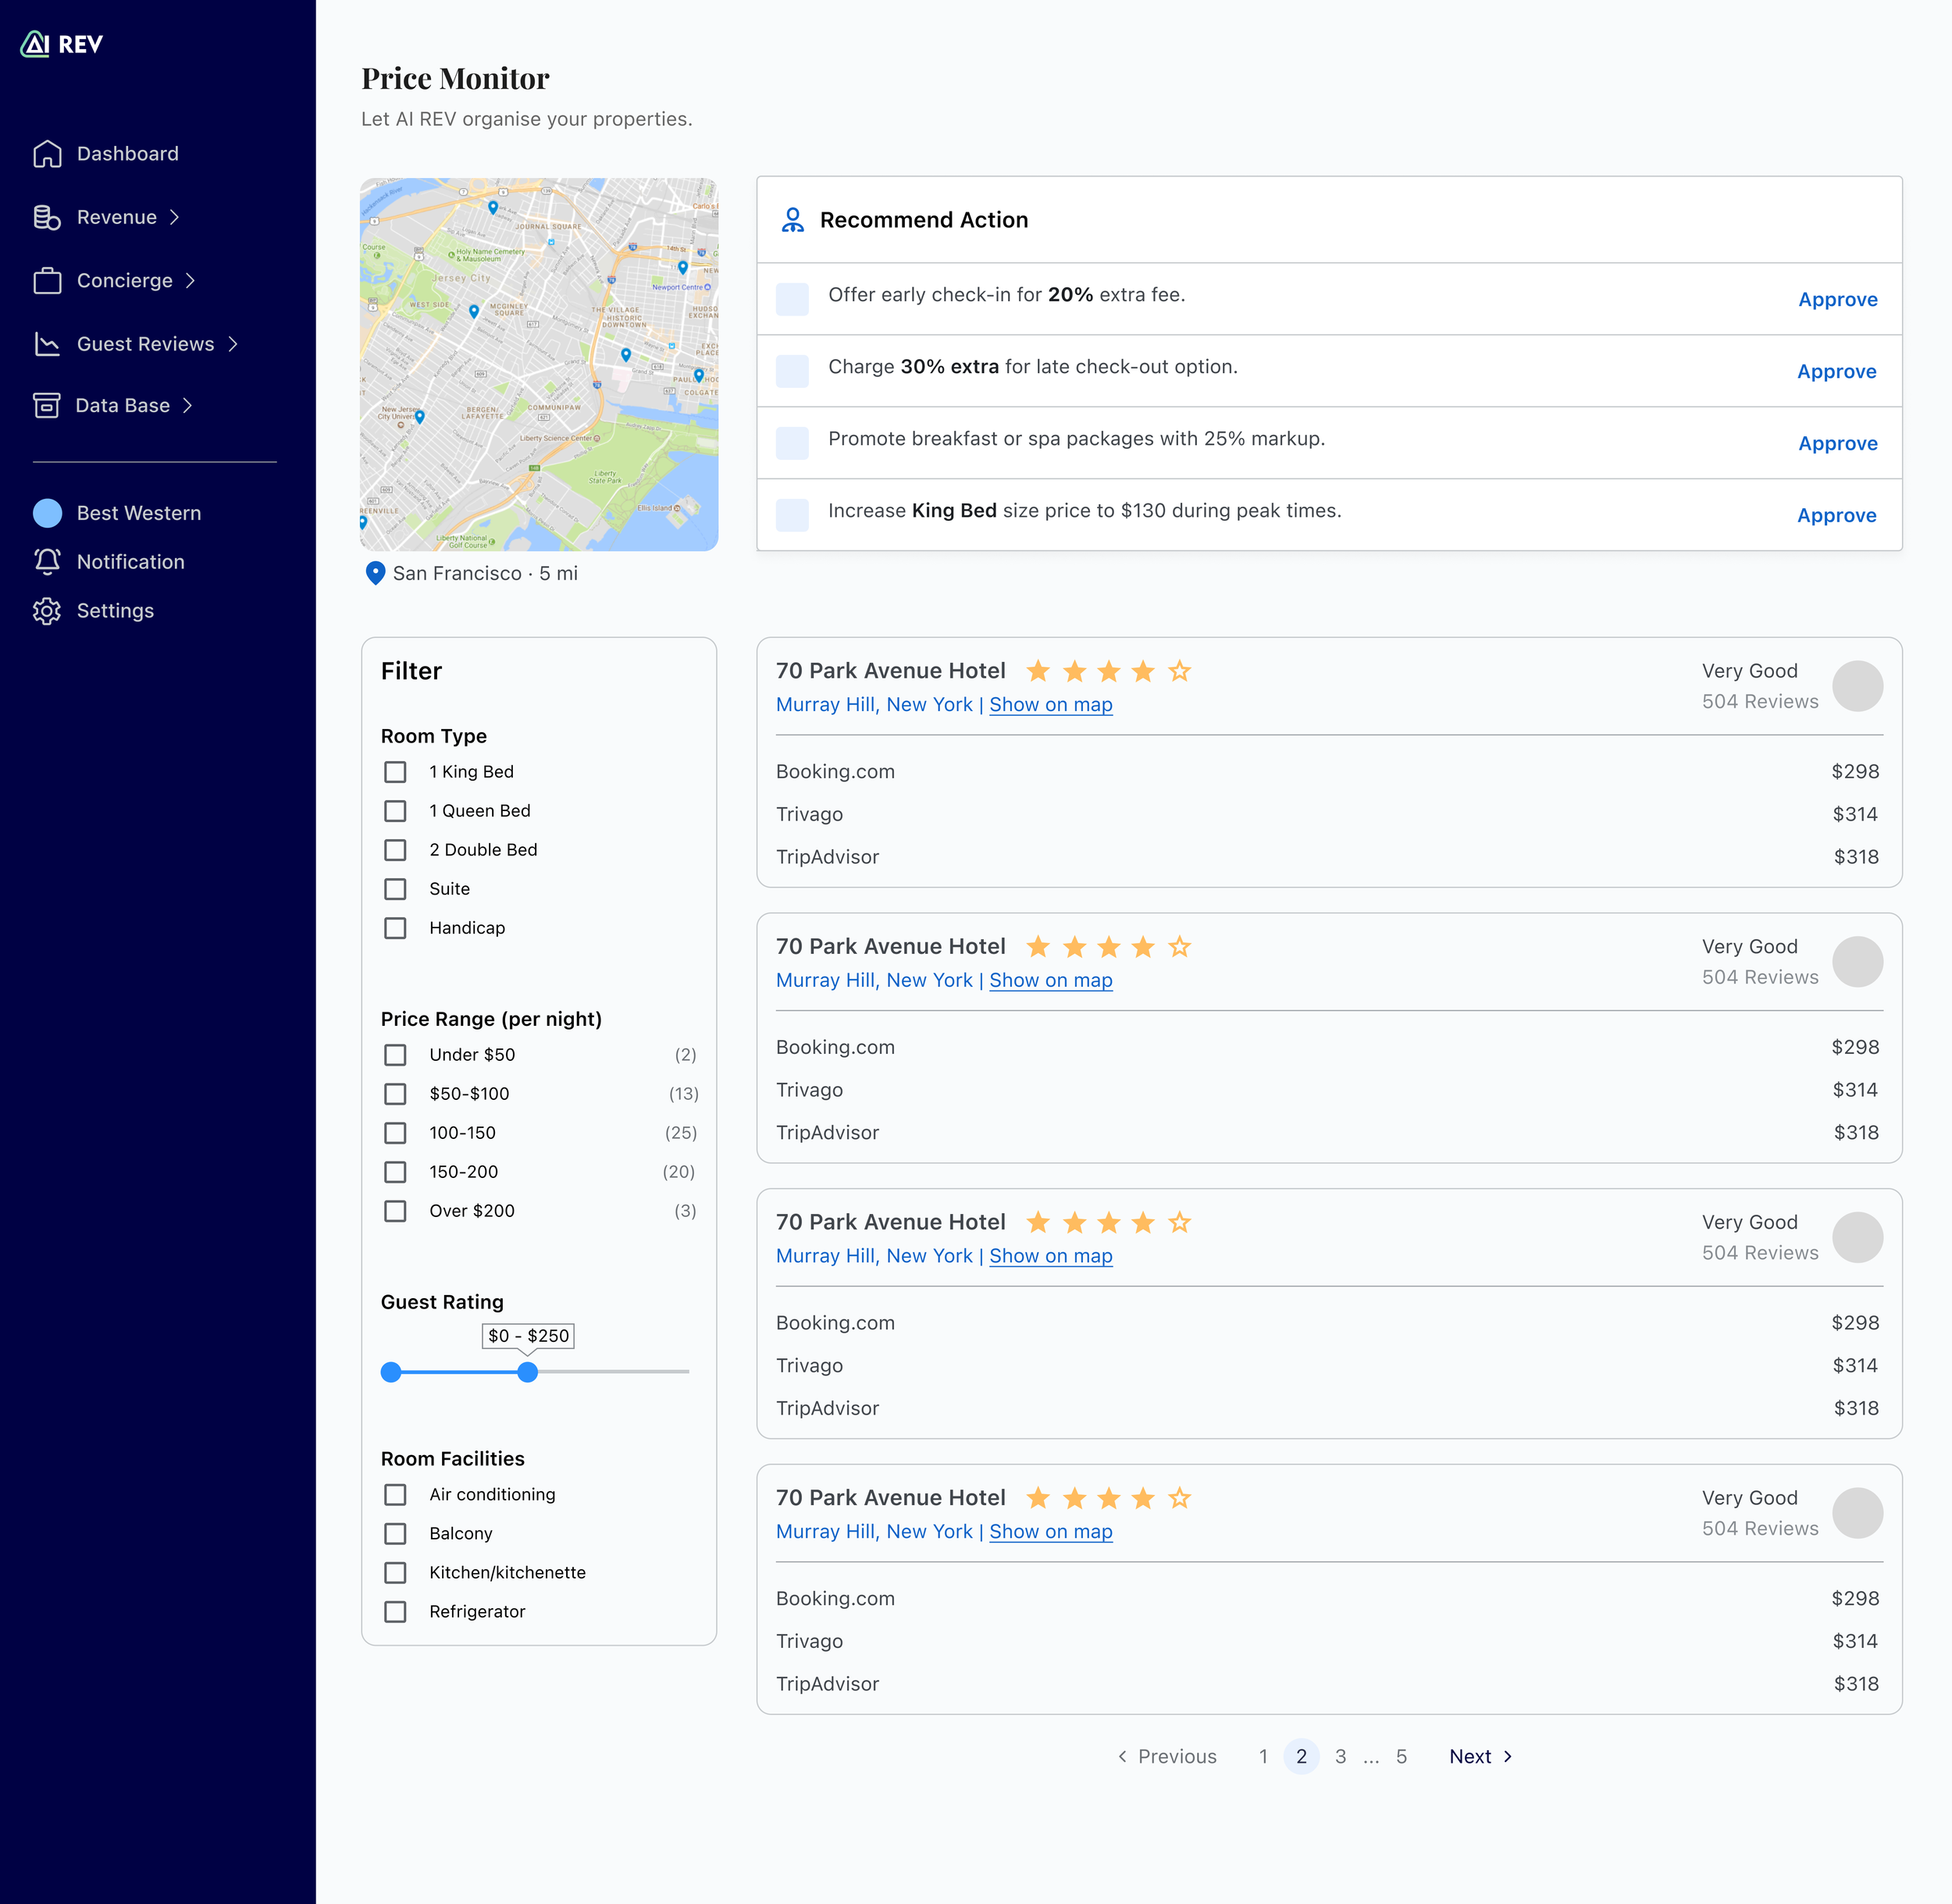Expand the Guest Reviews submenu arrow
Screen dimensions: 1952x1904
click(x=233, y=344)
